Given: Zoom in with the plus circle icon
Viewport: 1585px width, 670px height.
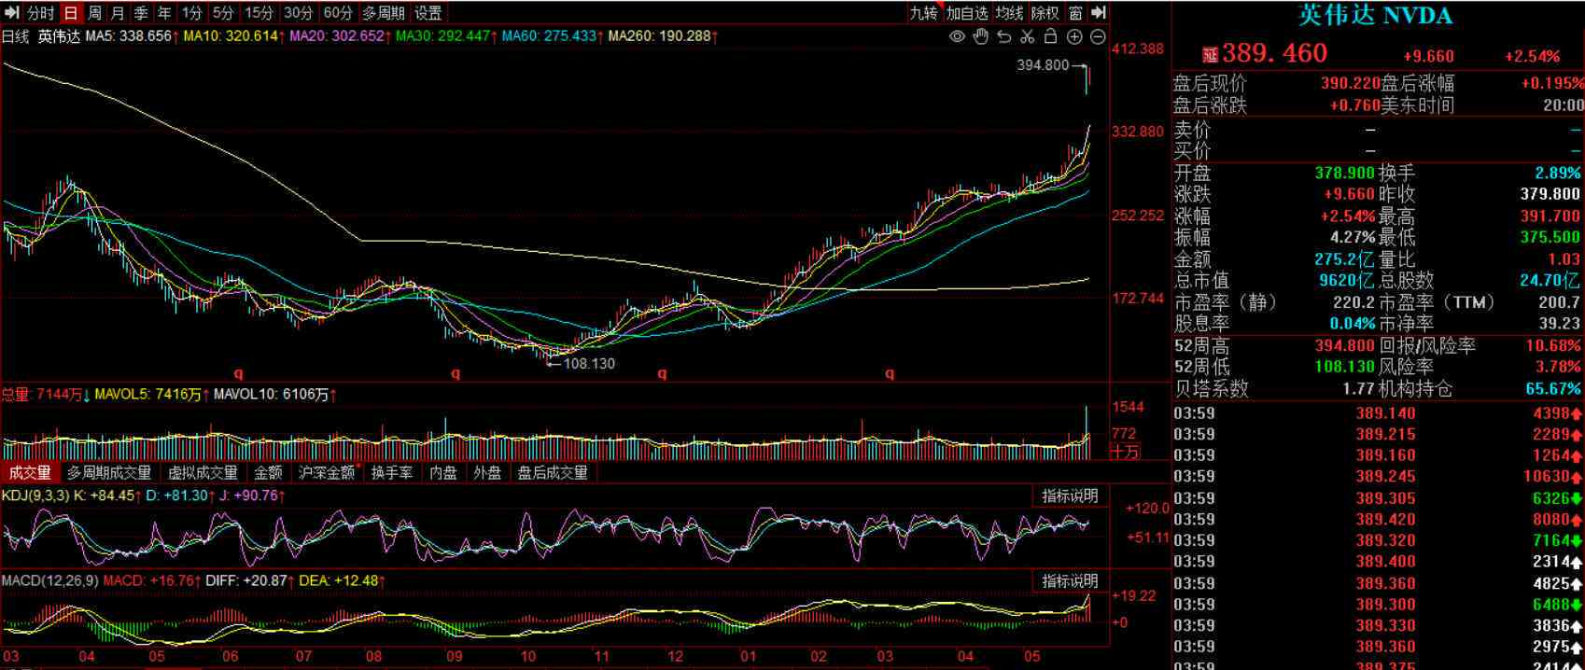Looking at the screenshot, I should click(1074, 37).
